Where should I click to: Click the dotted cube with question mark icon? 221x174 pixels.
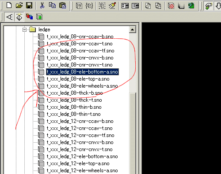tap(79, 6)
